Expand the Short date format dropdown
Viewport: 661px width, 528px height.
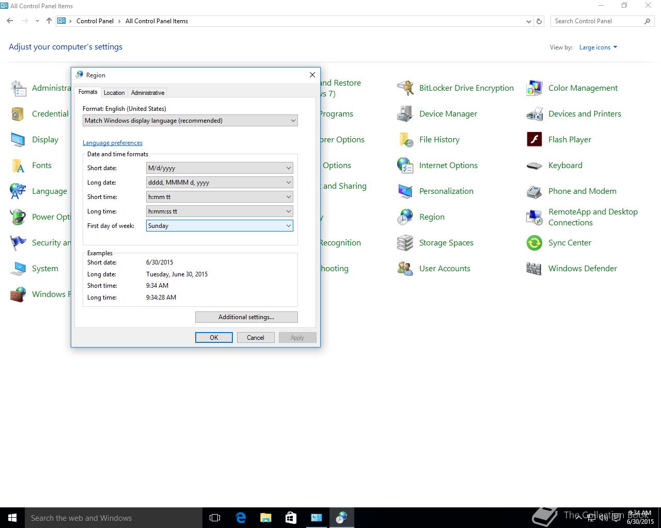[219, 168]
